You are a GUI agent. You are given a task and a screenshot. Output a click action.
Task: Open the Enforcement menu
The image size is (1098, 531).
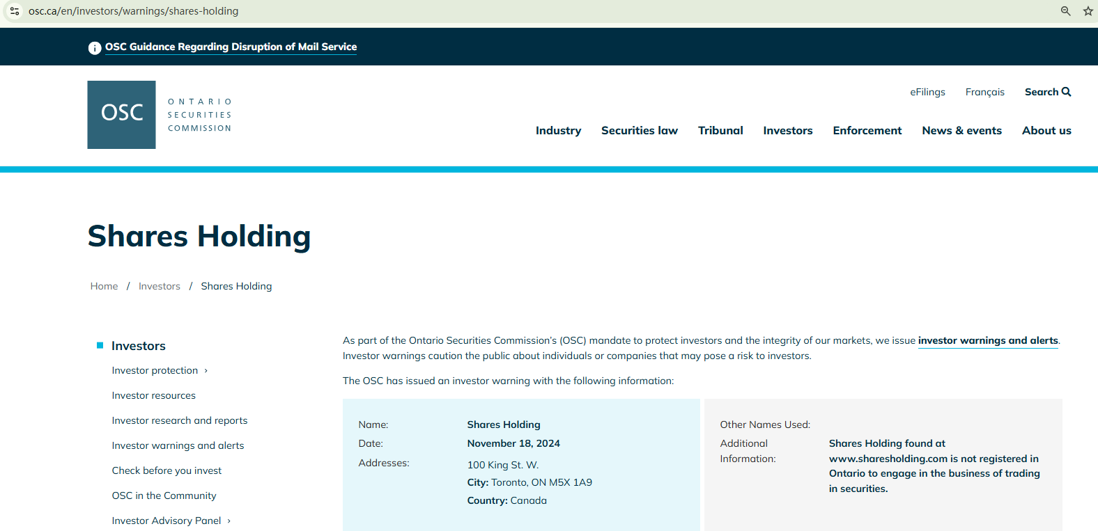tap(867, 131)
